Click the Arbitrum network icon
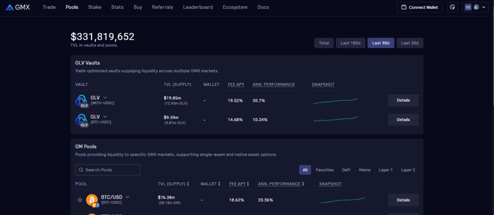494x215 pixels. 476,7
